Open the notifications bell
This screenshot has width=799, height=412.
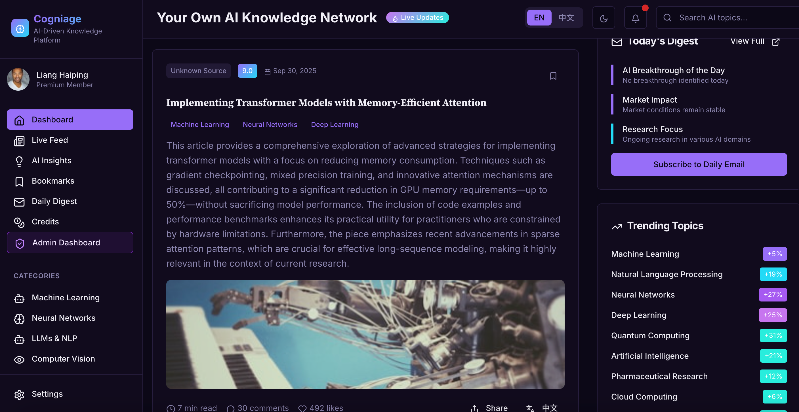click(x=635, y=18)
